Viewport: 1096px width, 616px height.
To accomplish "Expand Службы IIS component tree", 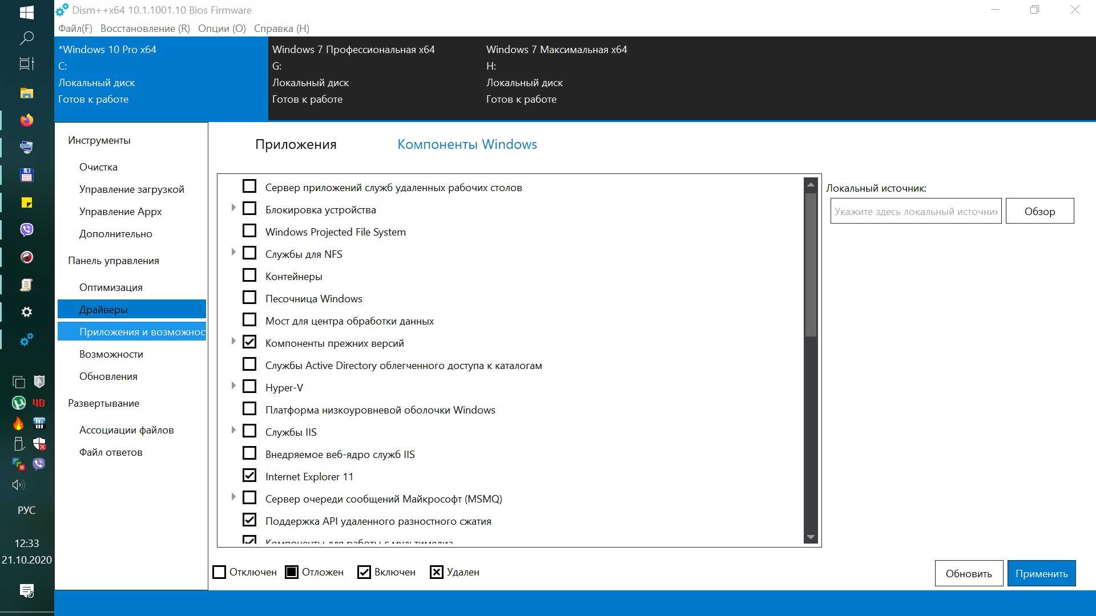I will [233, 431].
